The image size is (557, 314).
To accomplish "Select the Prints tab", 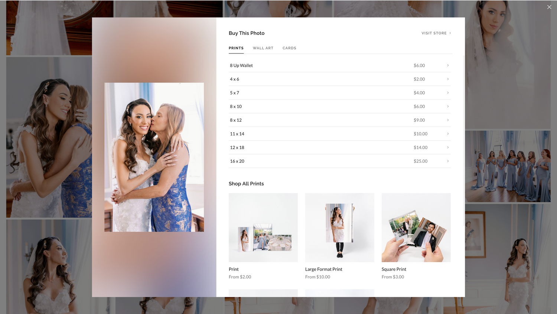I will (236, 48).
